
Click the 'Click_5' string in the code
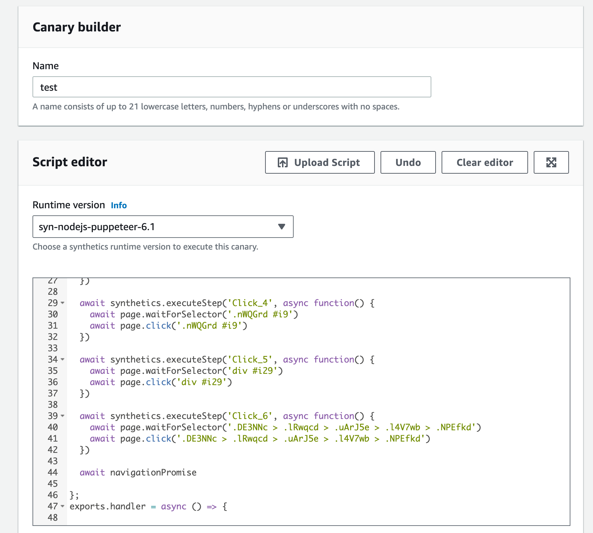point(250,359)
